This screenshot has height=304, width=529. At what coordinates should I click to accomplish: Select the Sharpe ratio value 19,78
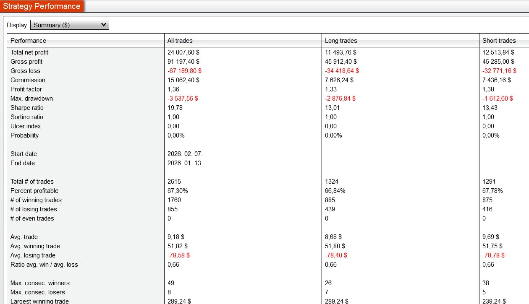175,108
